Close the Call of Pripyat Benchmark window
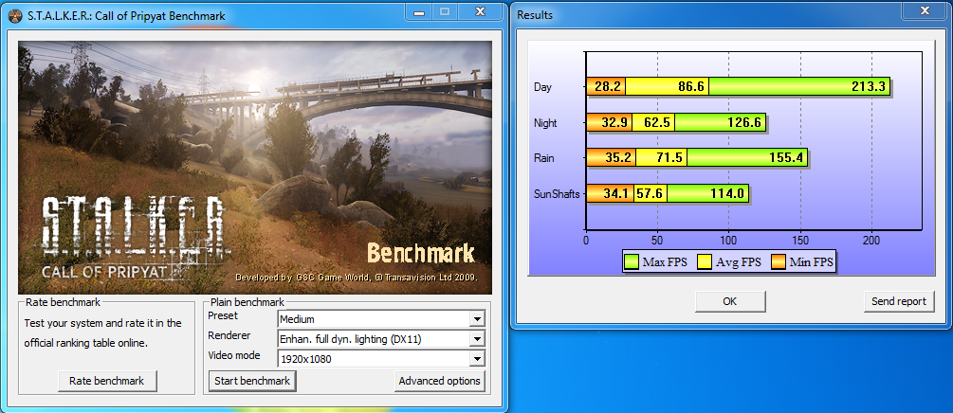953x413 pixels. point(479,13)
